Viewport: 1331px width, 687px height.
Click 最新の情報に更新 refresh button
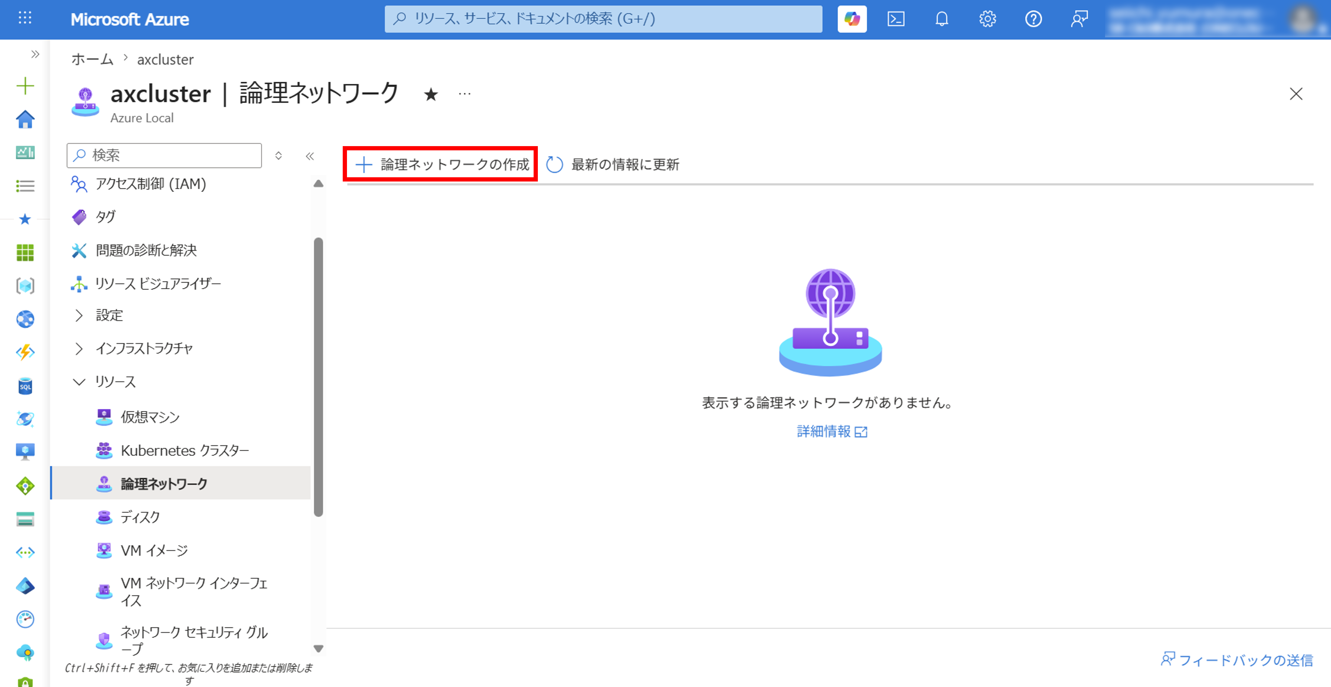pos(613,164)
